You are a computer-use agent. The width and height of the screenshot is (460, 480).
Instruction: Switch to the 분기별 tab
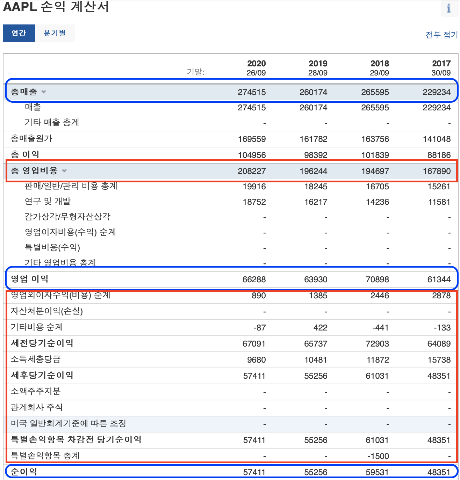(x=55, y=33)
